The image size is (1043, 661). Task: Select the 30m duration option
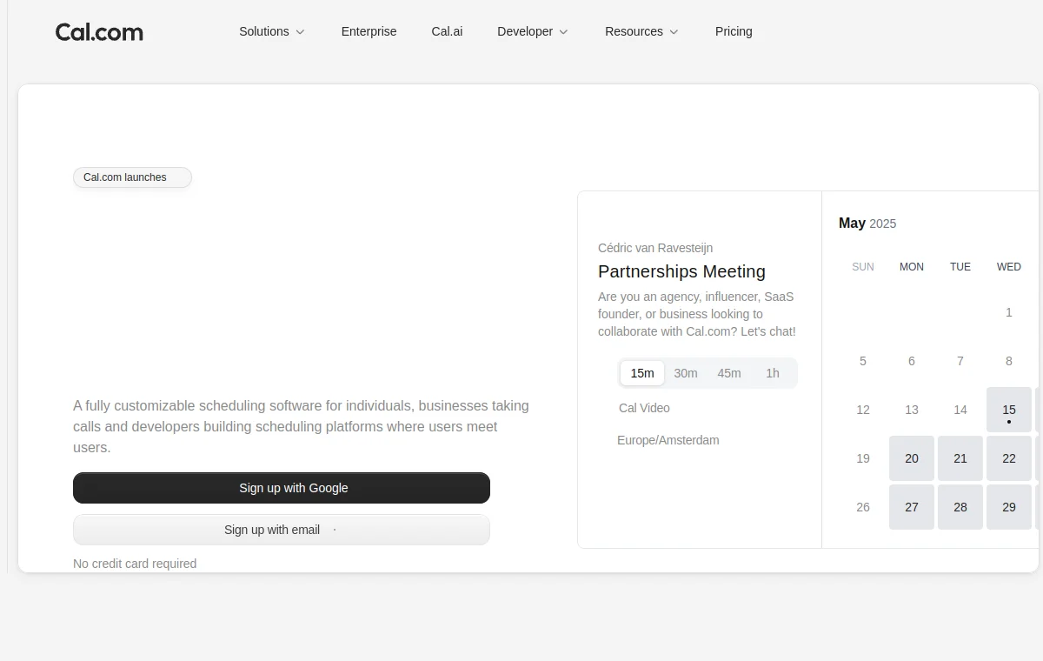pyautogui.click(x=686, y=373)
